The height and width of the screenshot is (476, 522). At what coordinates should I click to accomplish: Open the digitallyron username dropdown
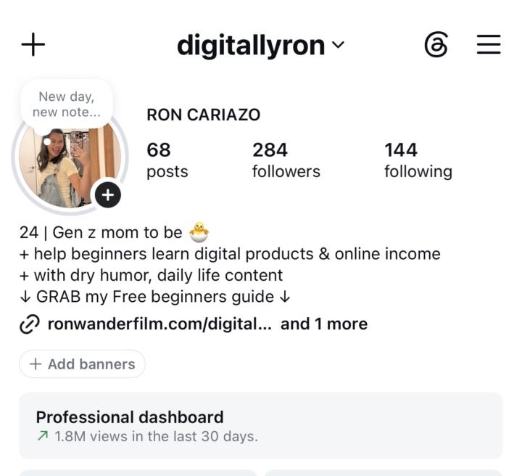[260, 45]
